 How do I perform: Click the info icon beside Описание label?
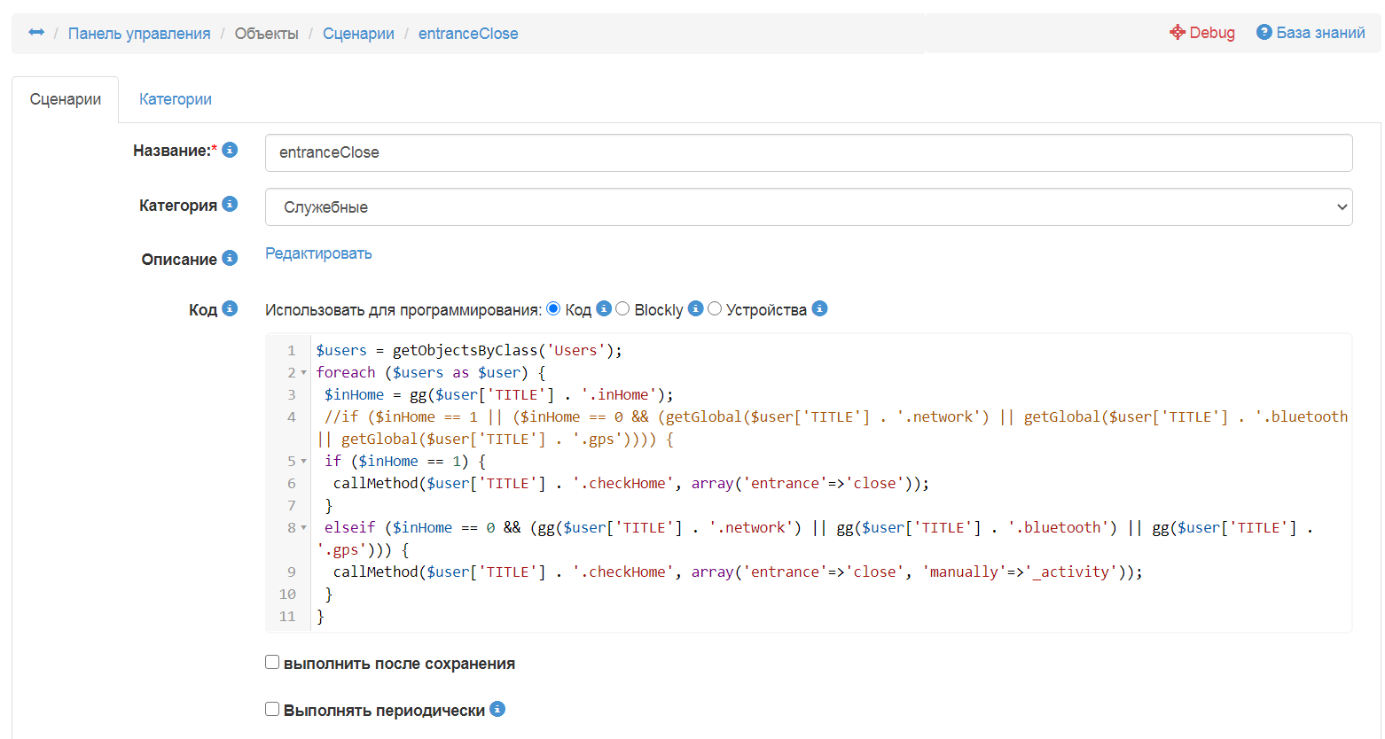pyautogui.click(x=230, y=258)
